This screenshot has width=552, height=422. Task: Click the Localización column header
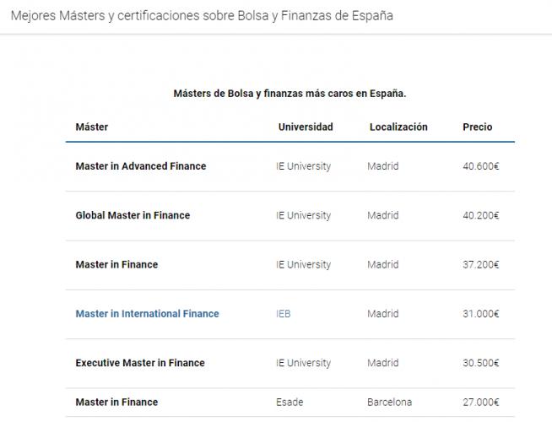[x=398, y=127]
